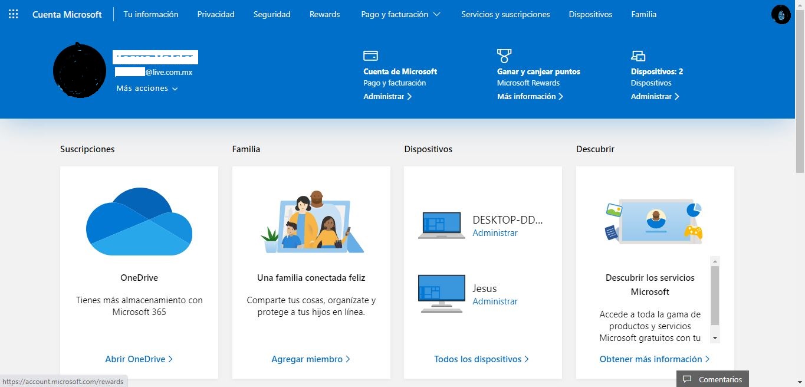Click the Dispositivos: 2 heading

pyautogui.click(x=657, y=71)
